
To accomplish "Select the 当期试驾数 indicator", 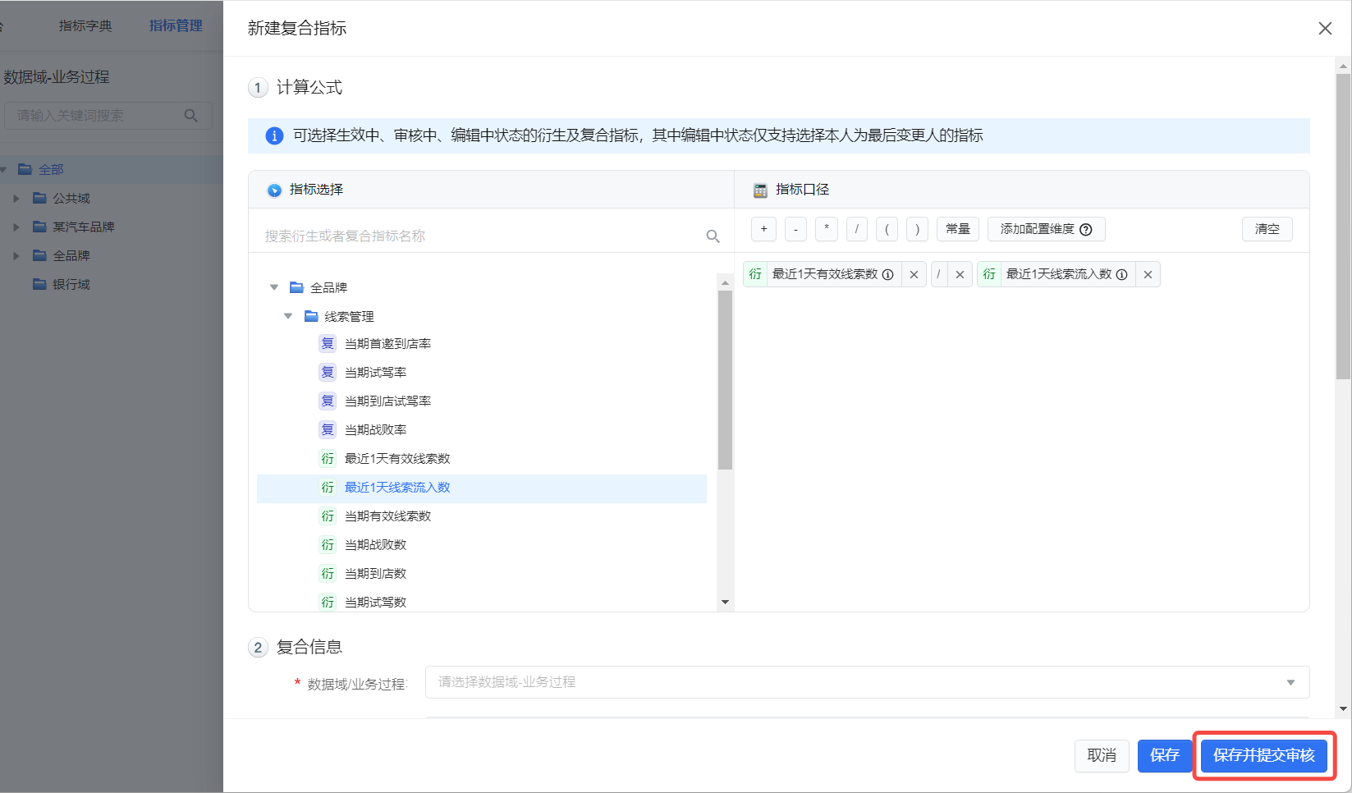I will (x=375, y=603).
